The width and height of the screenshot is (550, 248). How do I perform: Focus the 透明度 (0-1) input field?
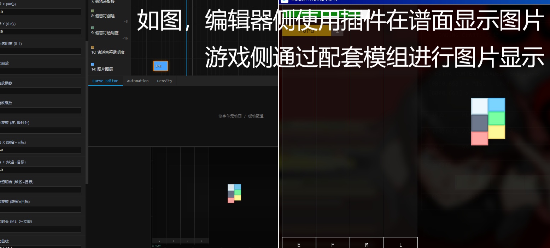[x=40, y=52]
